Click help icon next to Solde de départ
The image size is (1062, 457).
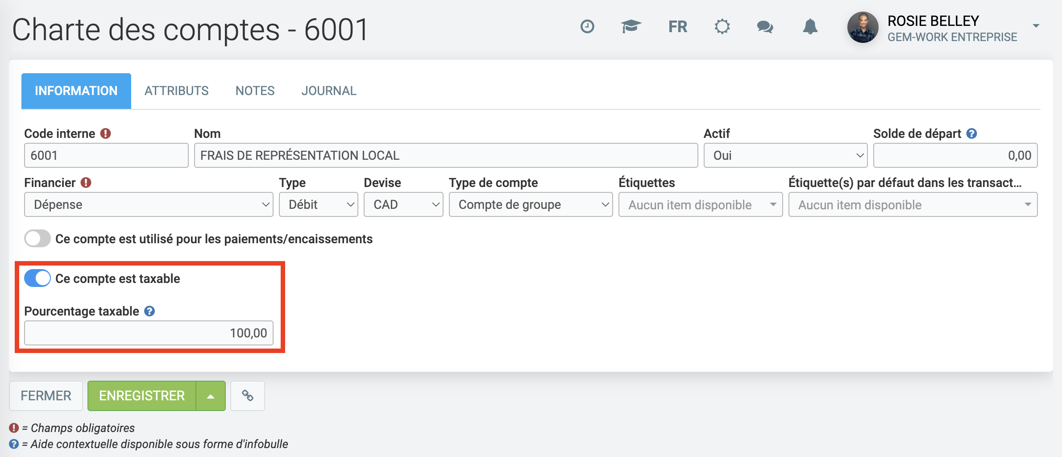click(971, 133)
